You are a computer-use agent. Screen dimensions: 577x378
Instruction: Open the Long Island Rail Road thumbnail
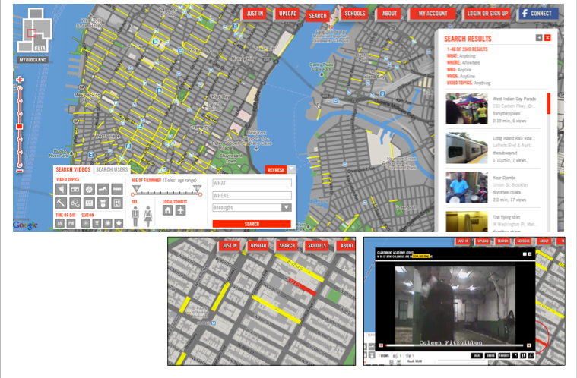click(x=467, y=148)
